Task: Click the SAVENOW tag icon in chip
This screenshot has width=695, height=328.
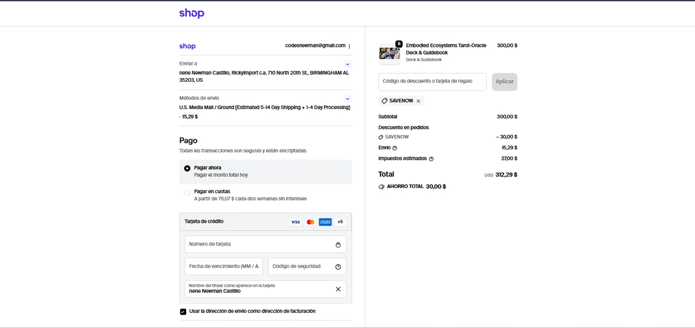Action: (384, 101)
